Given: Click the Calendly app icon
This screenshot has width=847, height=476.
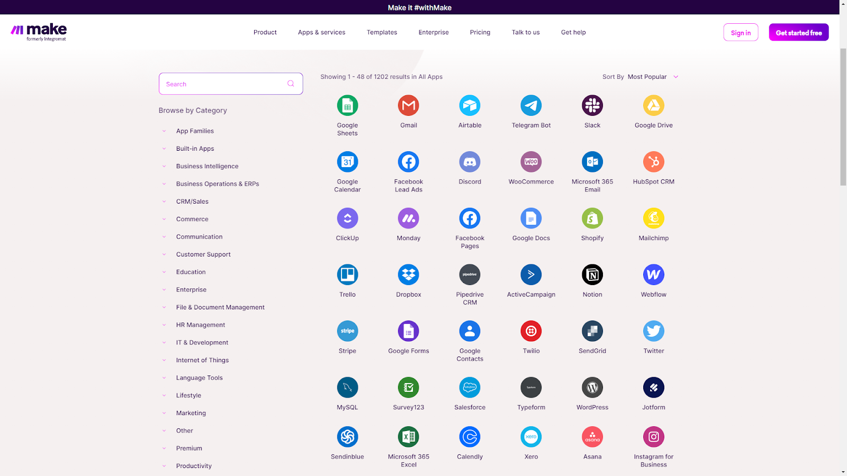Looking at the screenshot, I should pos(470,437).
